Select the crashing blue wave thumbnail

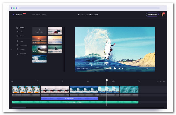tap(39, 59)
